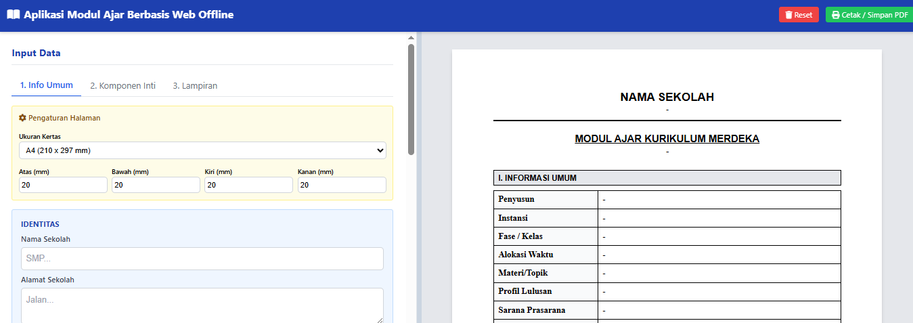
Task: Click the scrollbar up arrow in left panel
Action: 411,38
